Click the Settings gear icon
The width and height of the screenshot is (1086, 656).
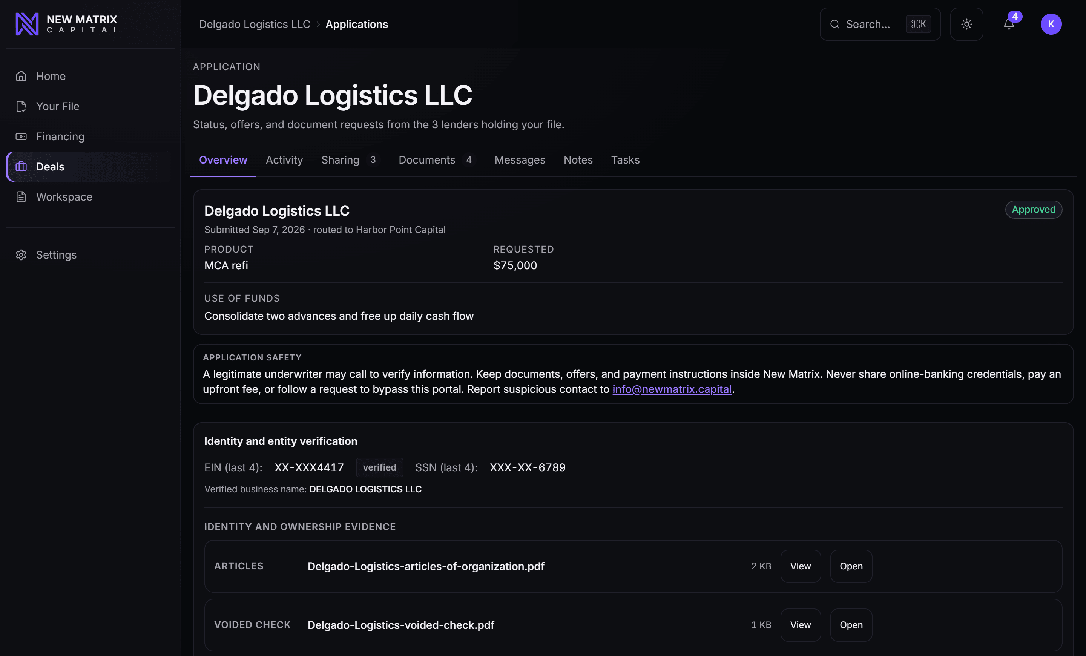tap(21, 254)
